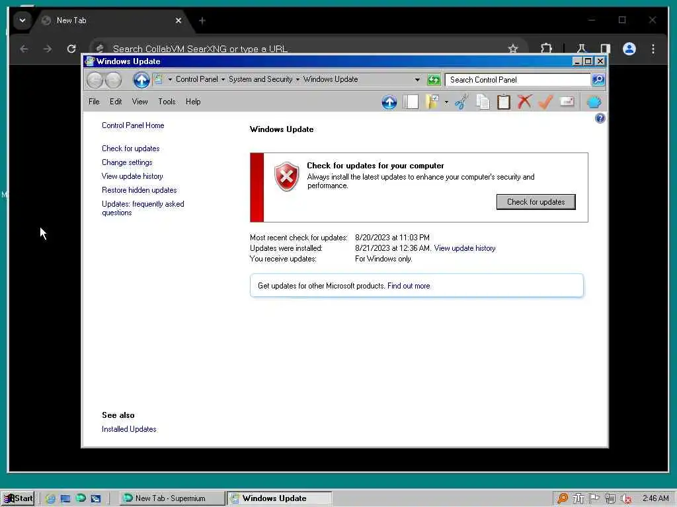Image resolution: width=677 pixels, height=507 pixels.
Task: Open the folder options dropdown arrow
Action: (446, 102)
